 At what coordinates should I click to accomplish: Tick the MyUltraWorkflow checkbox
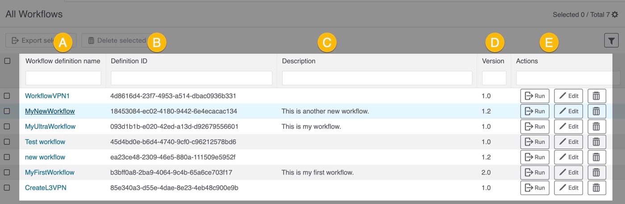7,126
